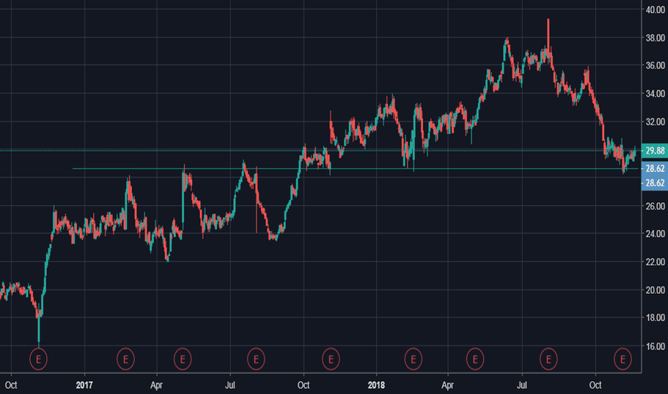The image size is (668, 394).
Task: Click the earnings E marker before 2017
Action: 38,360
